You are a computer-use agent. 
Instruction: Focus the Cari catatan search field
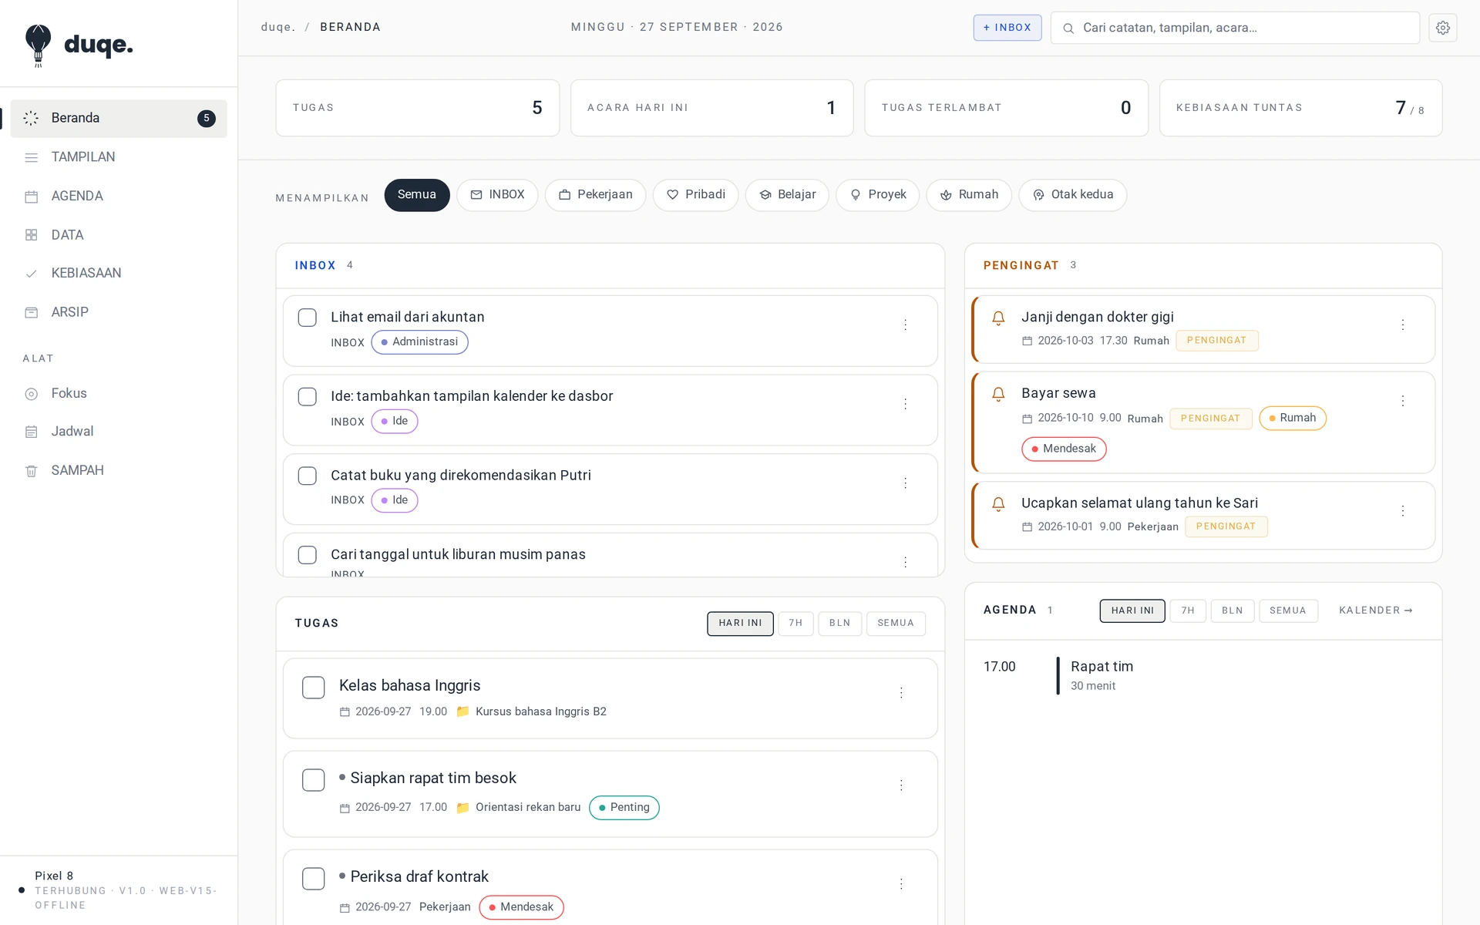(x=1235, y=28)
